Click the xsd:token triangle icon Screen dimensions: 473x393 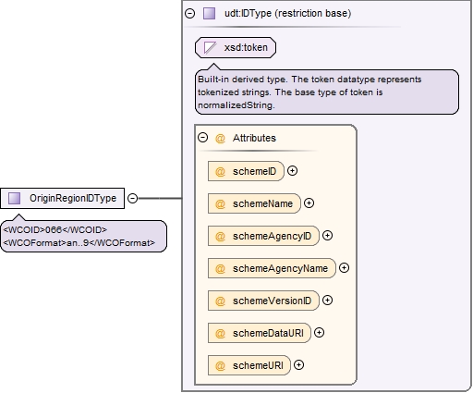click(210, 48)
